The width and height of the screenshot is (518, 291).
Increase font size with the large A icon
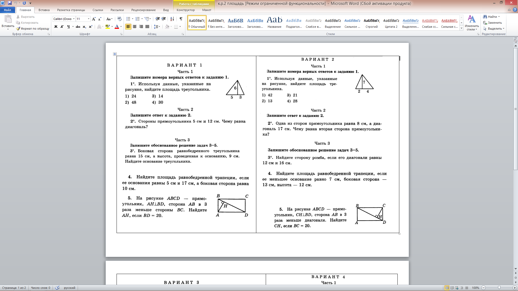[94, 19]
